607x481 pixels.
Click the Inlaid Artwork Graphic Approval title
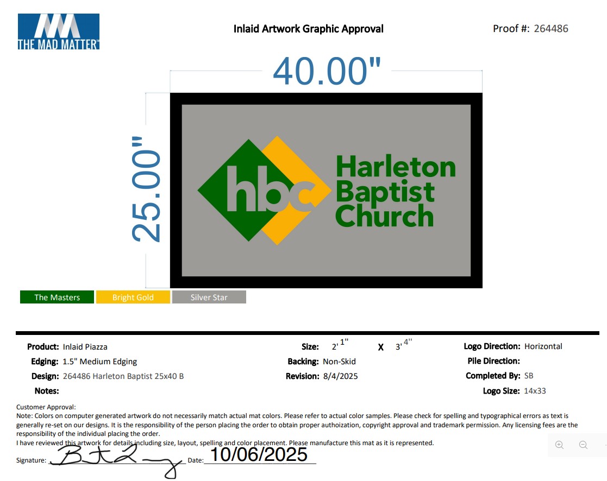(309, 29)
